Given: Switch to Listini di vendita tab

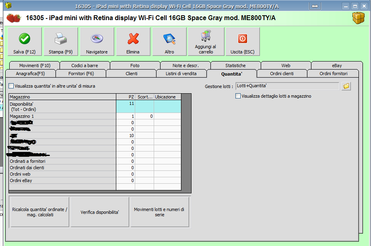Looking at the screenshot, I should [181, 74].
